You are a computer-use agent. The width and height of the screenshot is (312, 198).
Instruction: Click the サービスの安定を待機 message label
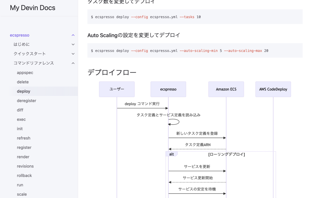(197, 189)
